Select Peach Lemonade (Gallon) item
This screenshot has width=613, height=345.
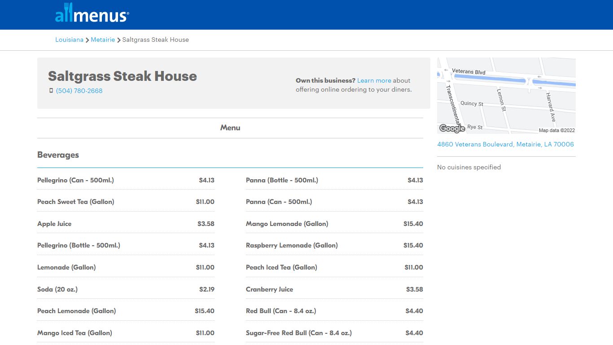[76, 311]
